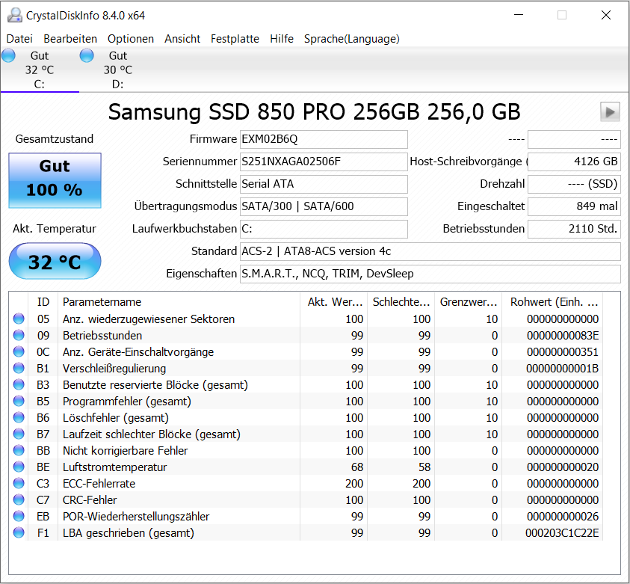Viewport: 630px width, 584px height.
Task: Select the Firmware text field
Action: (324, 139)
